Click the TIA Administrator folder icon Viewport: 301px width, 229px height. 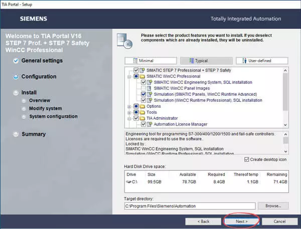[x=142, y=118]
